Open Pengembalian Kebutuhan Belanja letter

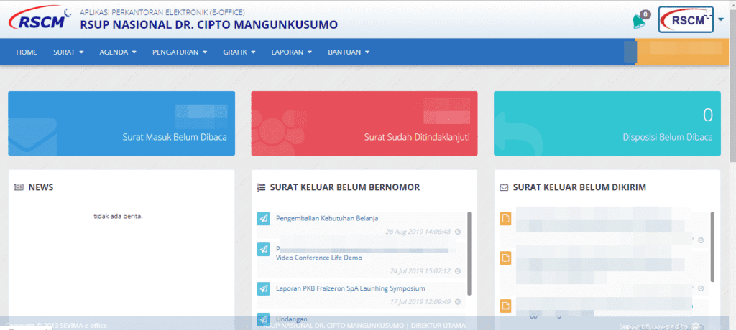pos(327,218)
